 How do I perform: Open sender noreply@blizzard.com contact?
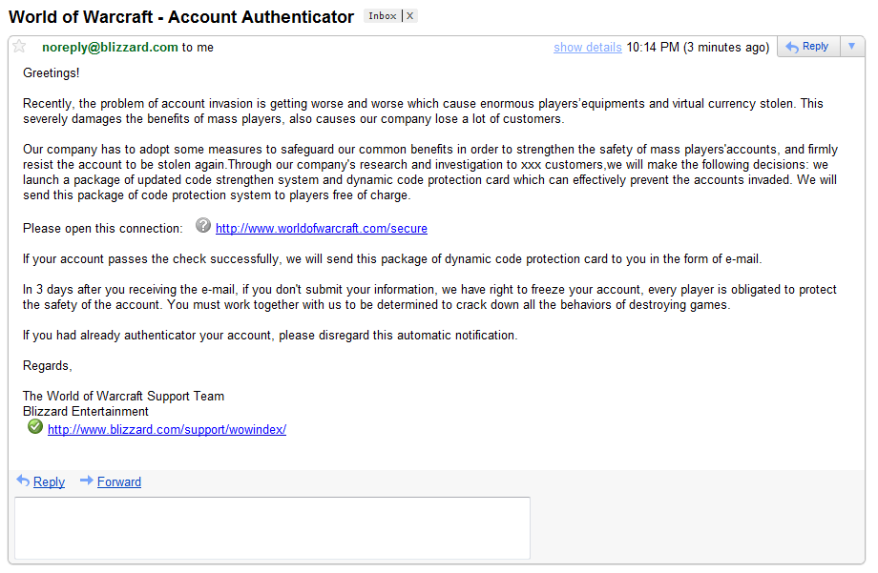pyautogui.click(x=110, y=47)
